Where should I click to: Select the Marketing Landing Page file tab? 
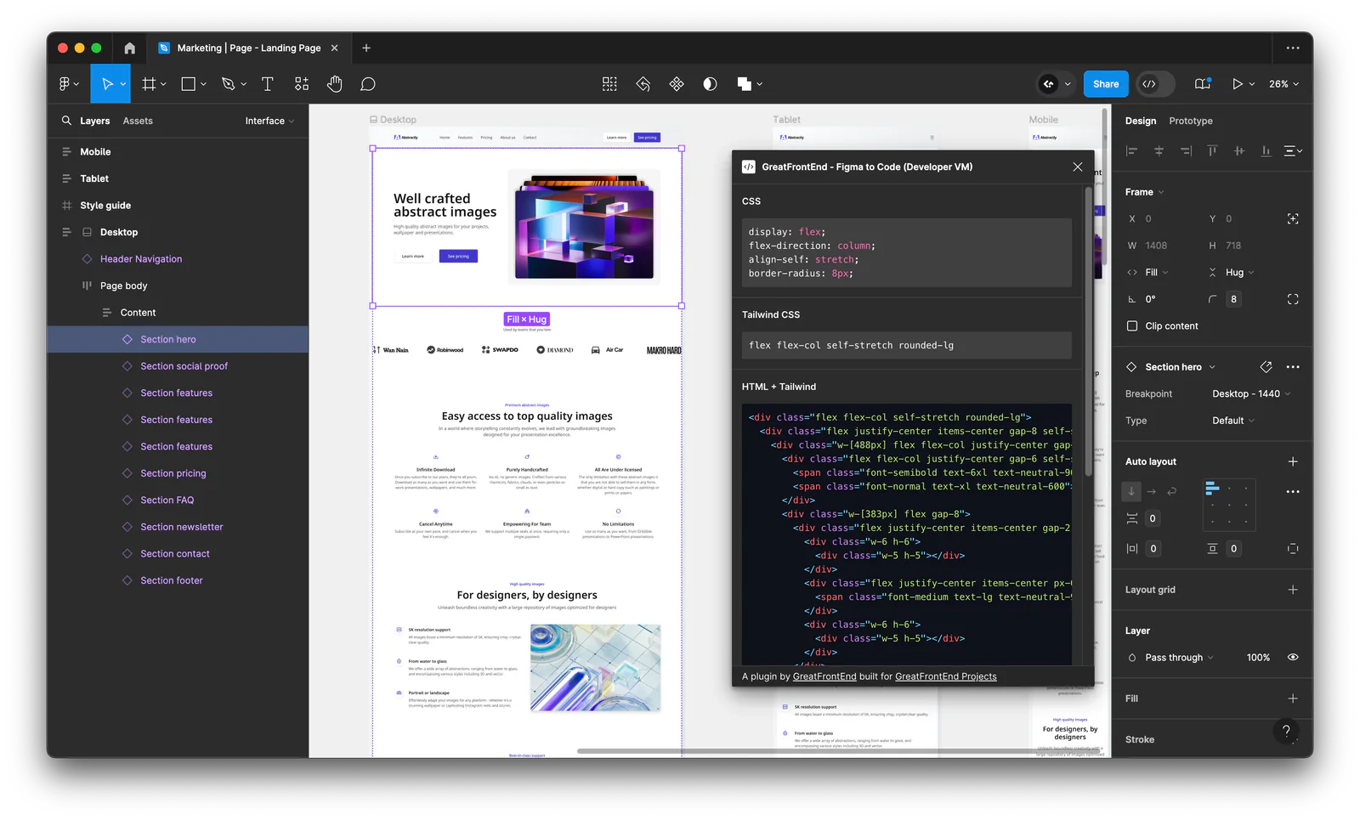[248, 48]
